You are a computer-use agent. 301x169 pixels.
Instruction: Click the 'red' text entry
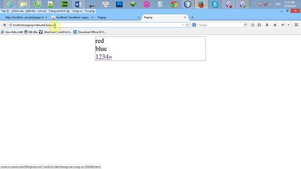point(100,41)
